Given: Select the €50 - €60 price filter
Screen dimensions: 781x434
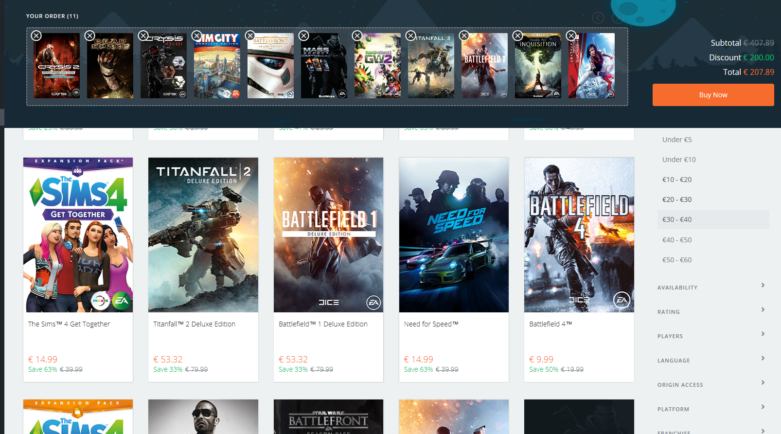Looking at the screenshot, I should [x=677, y=260].
